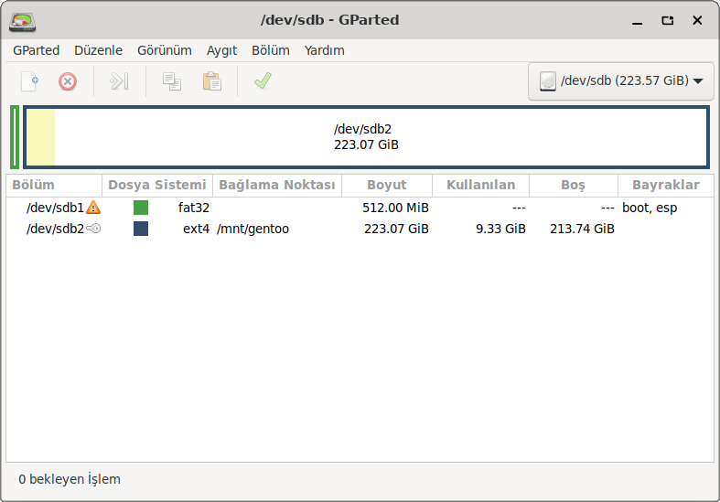Open the Aygıt menu
The height and width of the screenshot is (502, 720).
(x=221, y=50)
